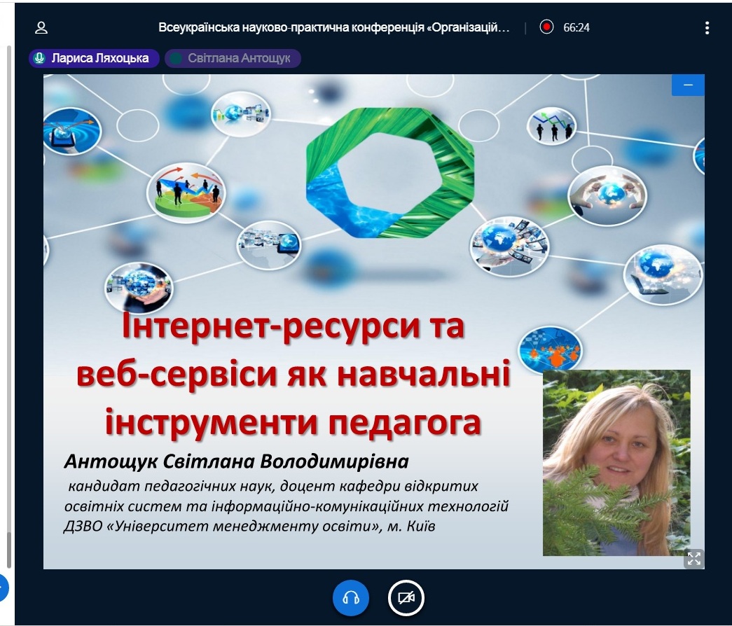Screen dimensions: 732x626
Task: Toggle the user list panel icon
Action: pos(41,27)
